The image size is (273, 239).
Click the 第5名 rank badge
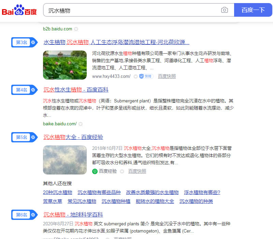tap(24, 137)
